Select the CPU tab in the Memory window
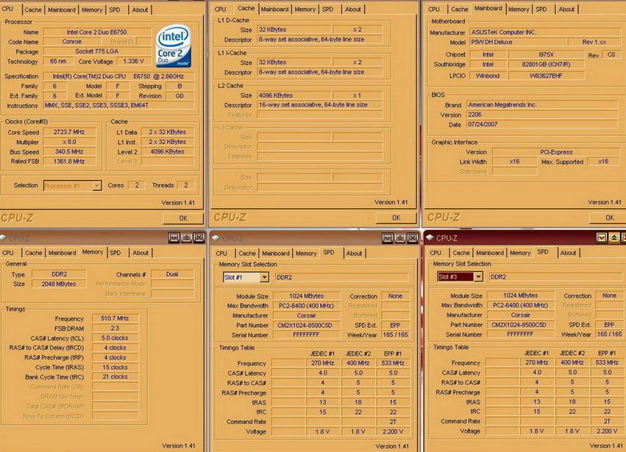 pyautogui.click(x=8, y=253)
